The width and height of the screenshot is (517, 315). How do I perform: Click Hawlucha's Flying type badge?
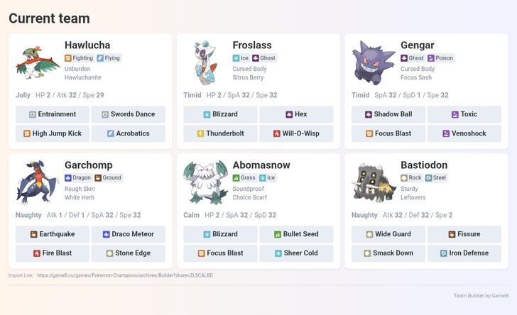pos(109,58)
